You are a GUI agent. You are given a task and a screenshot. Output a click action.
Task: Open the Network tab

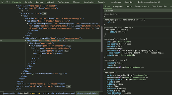[50, 2]
